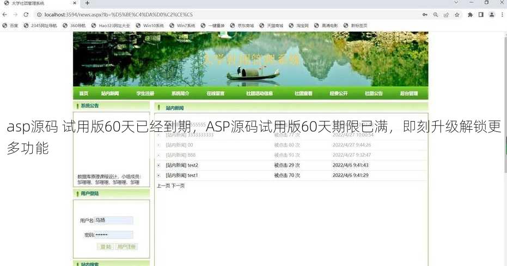Viewport: 507px width, 266px height.
Task: Go to 首页 in the green menu
Action: click(x=83, y=93)
